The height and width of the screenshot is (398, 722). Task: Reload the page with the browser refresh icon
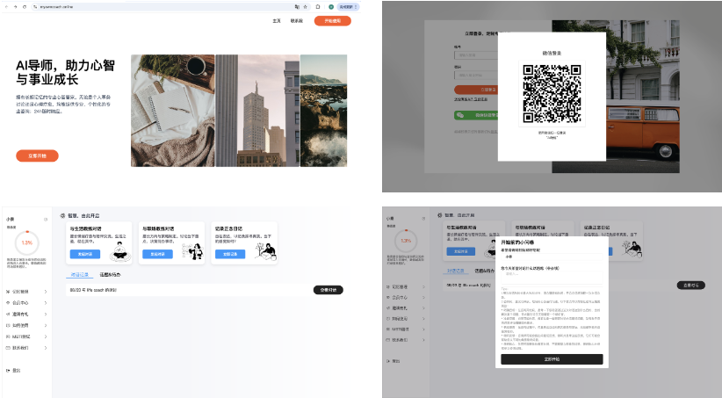25,7
